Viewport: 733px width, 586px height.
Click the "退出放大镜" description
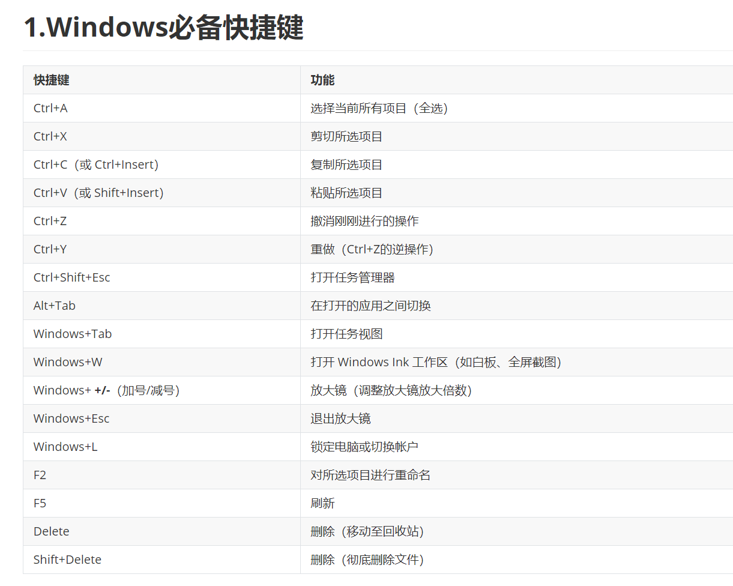click(340, 419)
